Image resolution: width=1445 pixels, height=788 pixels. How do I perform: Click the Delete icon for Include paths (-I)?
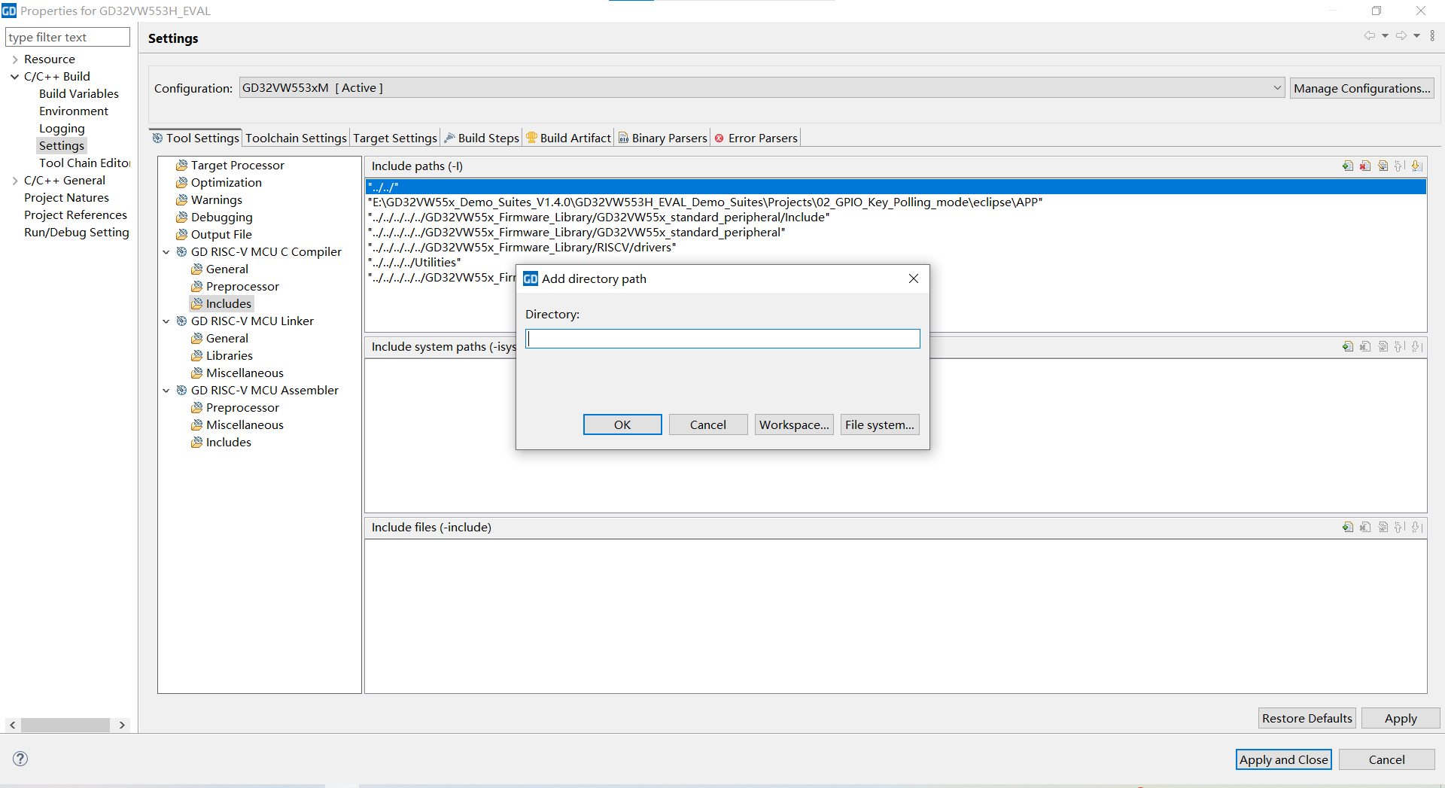pos(1365,166)
